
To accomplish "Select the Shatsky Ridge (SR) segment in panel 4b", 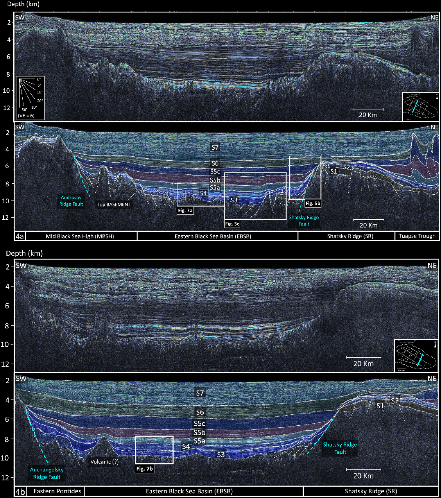I will 371,491.
